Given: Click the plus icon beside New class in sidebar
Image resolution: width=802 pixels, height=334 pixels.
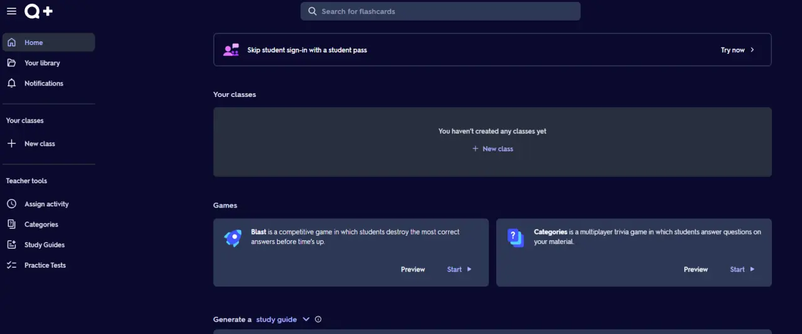Looking at the screenshot, I should 11,144.
